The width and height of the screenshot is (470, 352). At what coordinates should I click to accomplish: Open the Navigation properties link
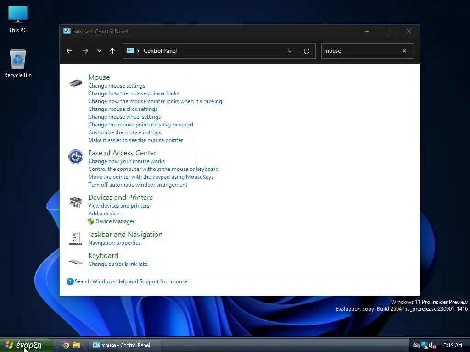pyautogui.click(x=114, y=243)
